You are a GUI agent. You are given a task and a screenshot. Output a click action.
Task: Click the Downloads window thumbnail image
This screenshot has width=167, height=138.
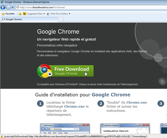[x=65, y=129]
